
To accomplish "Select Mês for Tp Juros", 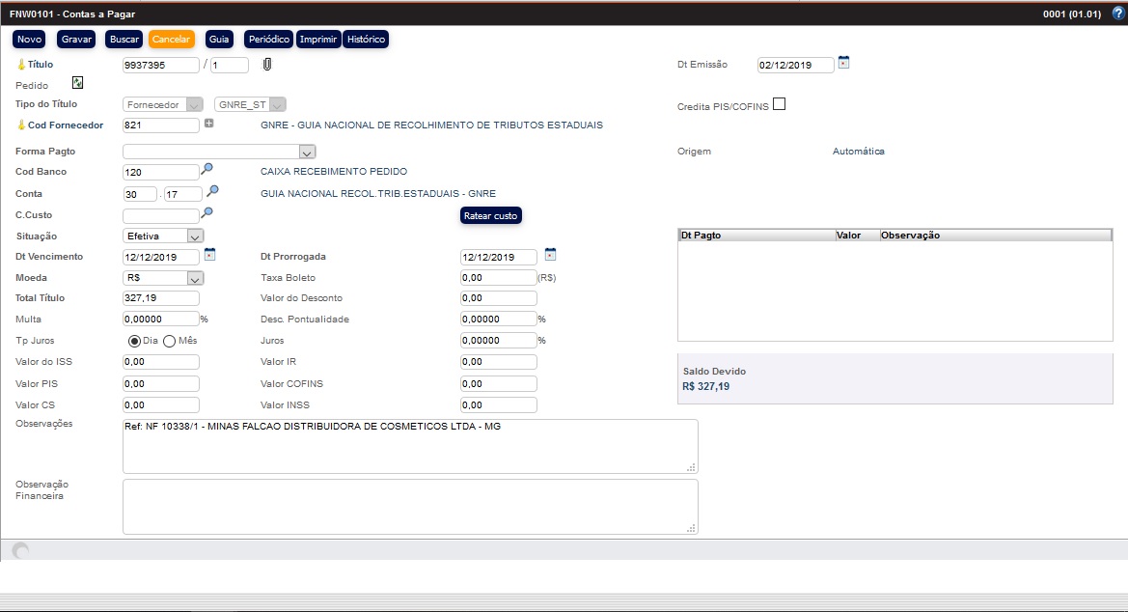I will [169, 341].
